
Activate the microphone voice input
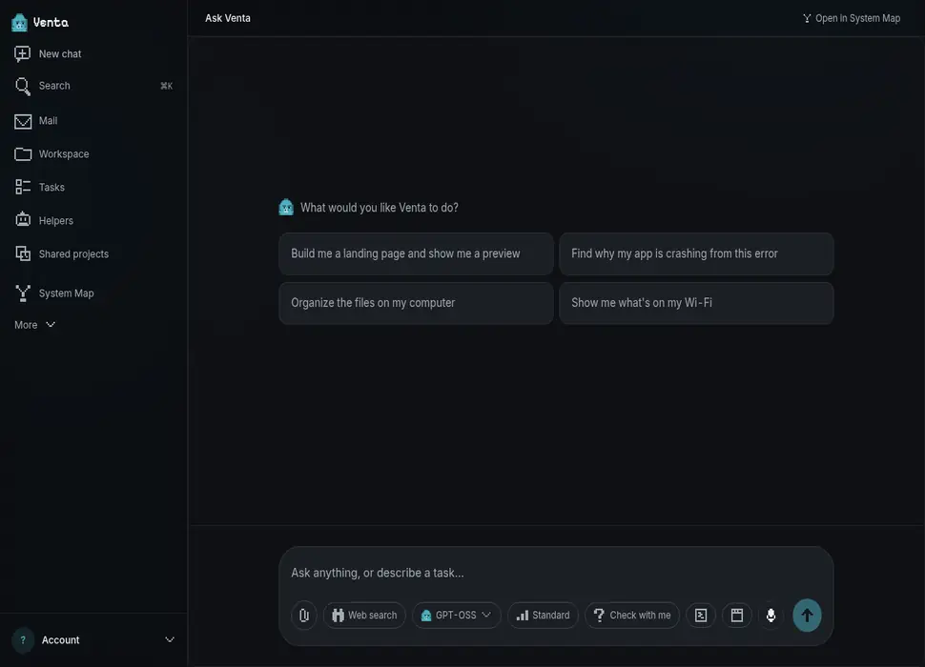click(771, 616)
